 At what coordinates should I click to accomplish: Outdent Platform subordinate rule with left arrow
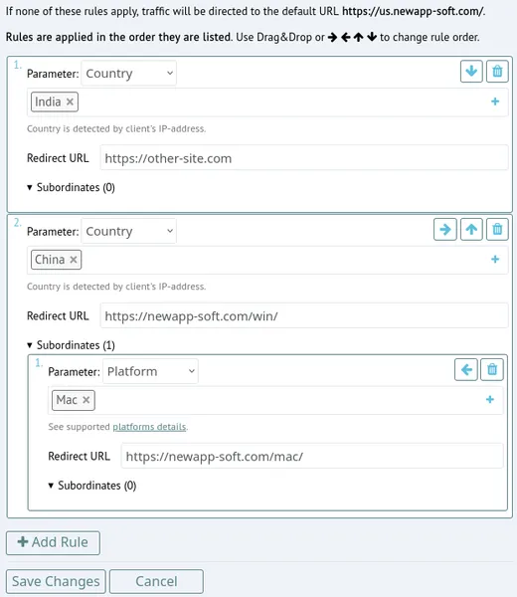(466, 369)
